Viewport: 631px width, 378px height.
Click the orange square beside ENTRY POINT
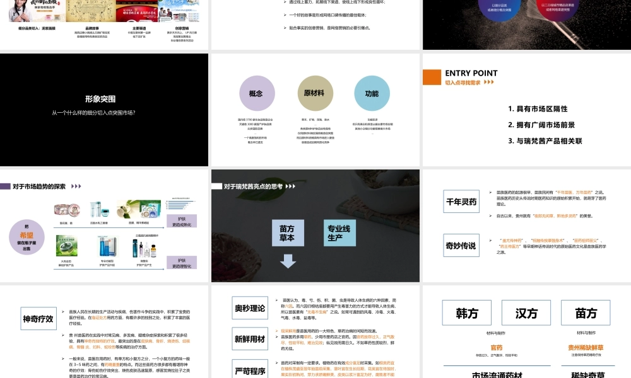pyautogui.click(x=431, y=77)
